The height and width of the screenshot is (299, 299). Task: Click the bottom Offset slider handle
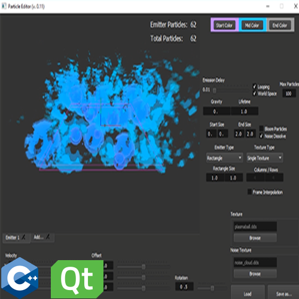[x=144, y=288]
